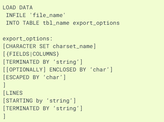Click the LOAD DATA keyword line
Image resolution: width=164 pixels, height=122 pixels.
click(18, 8)
